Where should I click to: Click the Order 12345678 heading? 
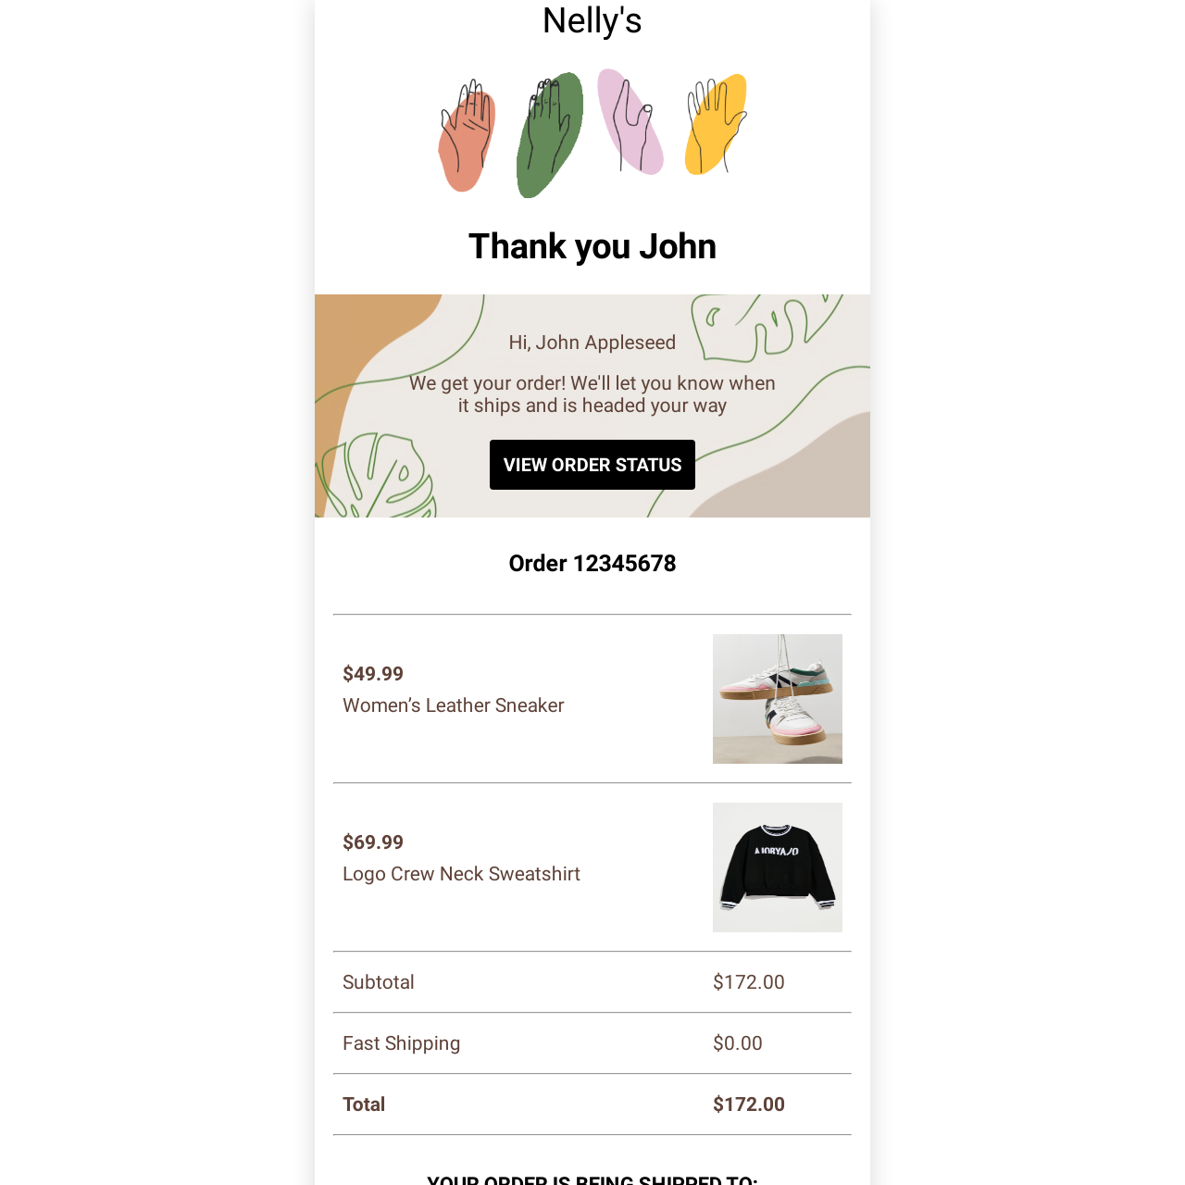[x=592, y=563]
